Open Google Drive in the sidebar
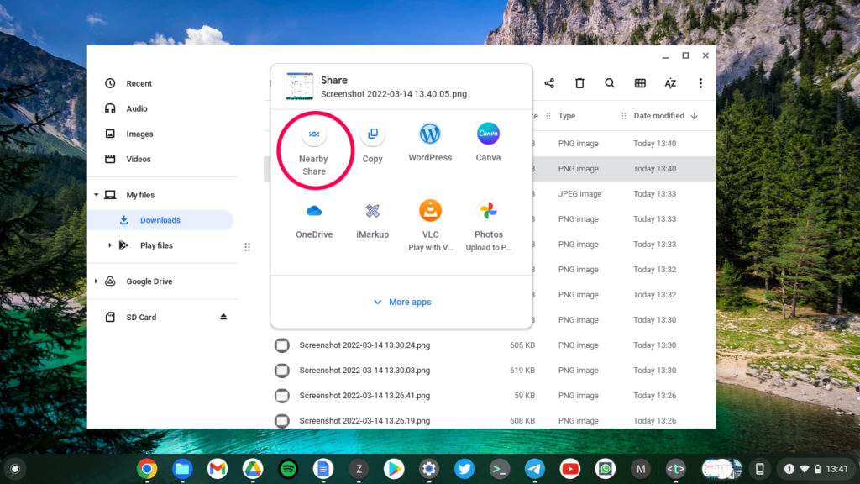The image size is (860, 484). [x=149, y=281]
